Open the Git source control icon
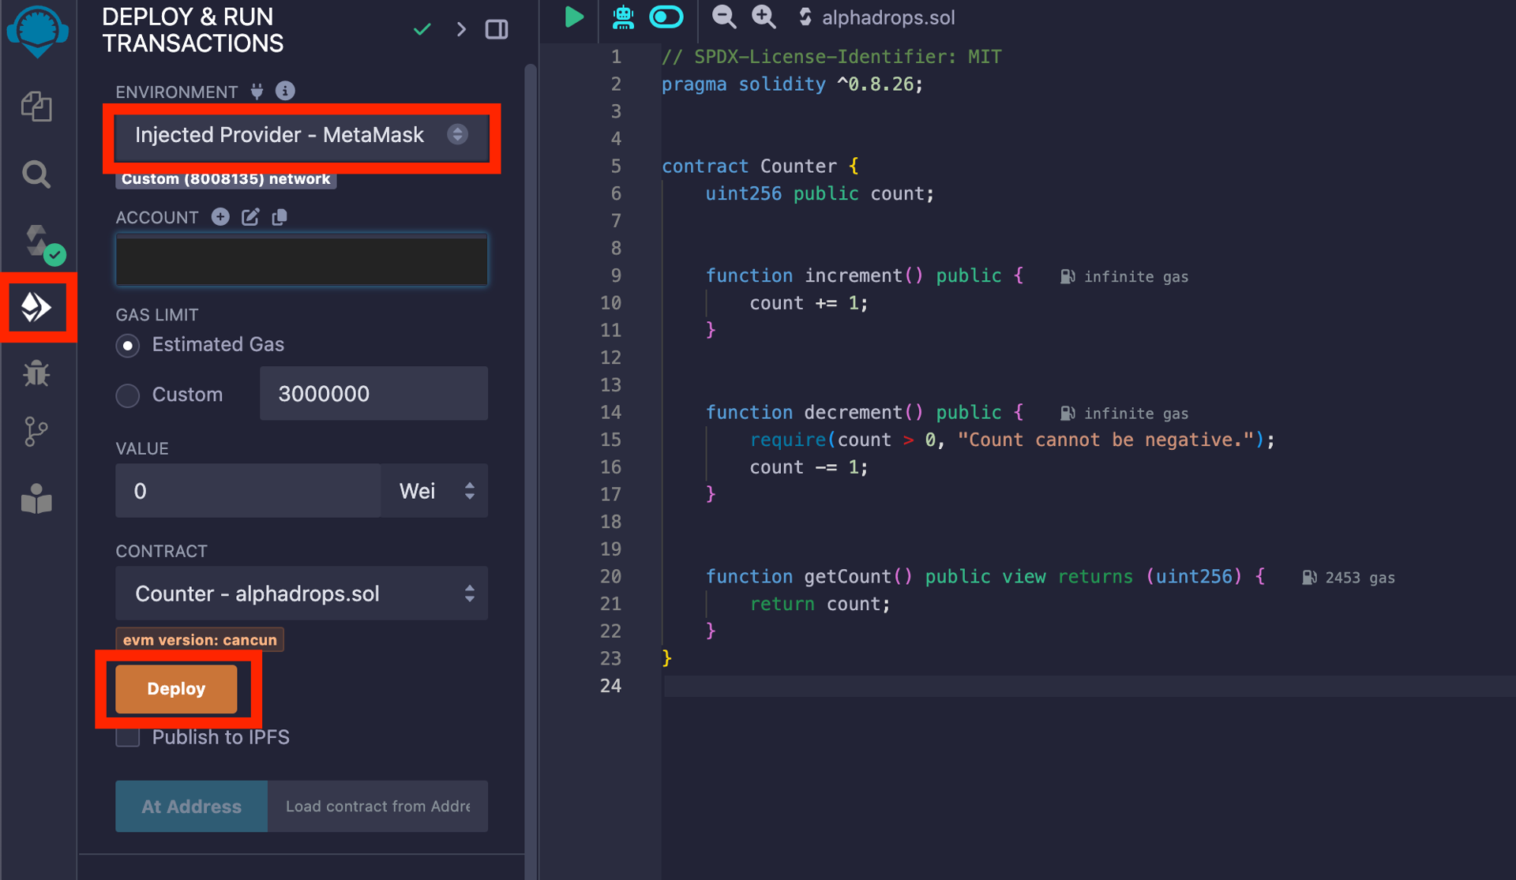 (x=36, y=432)
